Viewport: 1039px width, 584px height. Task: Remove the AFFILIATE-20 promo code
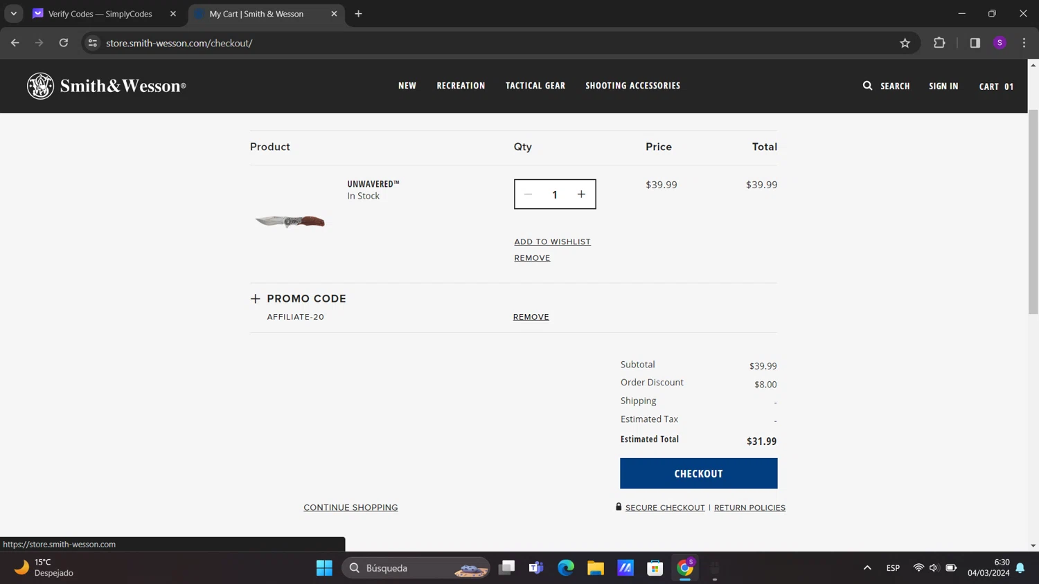(x=531, y=317)
